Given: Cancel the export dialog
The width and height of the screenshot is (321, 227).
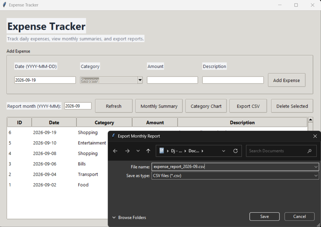Looking at the screenshot, I should coord(299,217).
